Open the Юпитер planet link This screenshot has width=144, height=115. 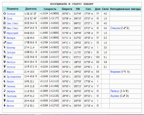point(11,48)
